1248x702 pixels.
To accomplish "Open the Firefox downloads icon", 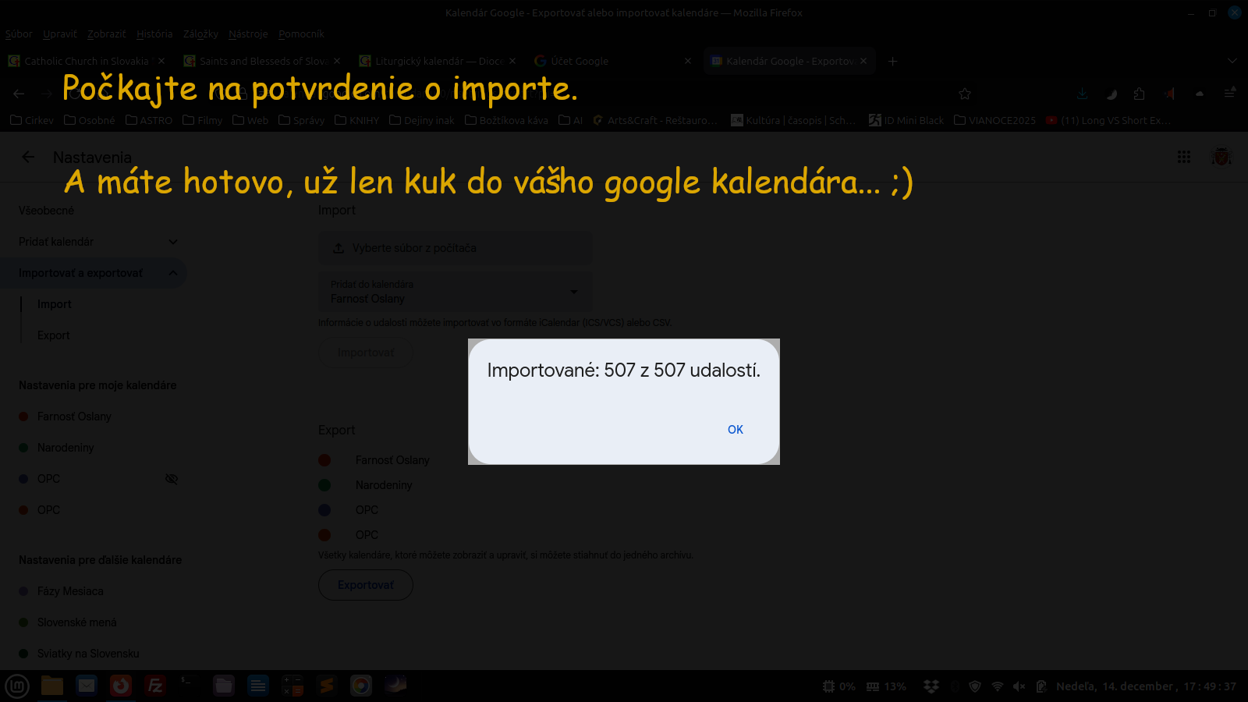I will pos(1082,94).
